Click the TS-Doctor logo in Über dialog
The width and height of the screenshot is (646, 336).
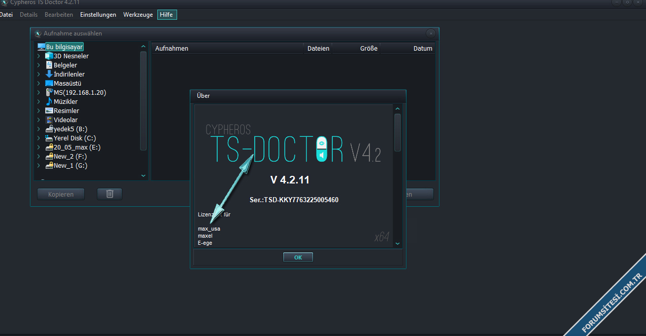coord(293,144)
